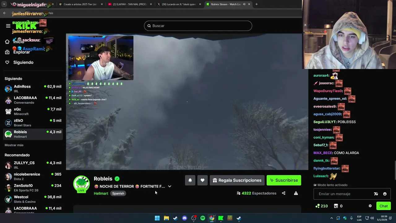Click zEkO avatar icon
The width and height of the screenshot is (396, 223).
(x=8, y=123)
